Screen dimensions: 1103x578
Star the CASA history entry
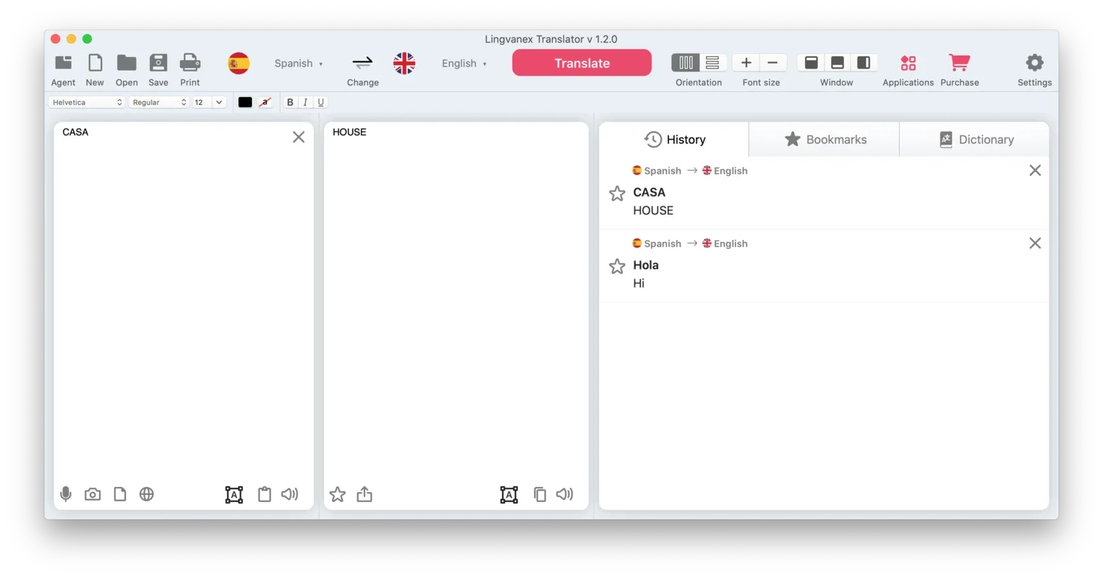point(617,194)
